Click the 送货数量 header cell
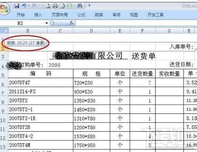The height and width of the screenshot is (152, 197). 143,74
